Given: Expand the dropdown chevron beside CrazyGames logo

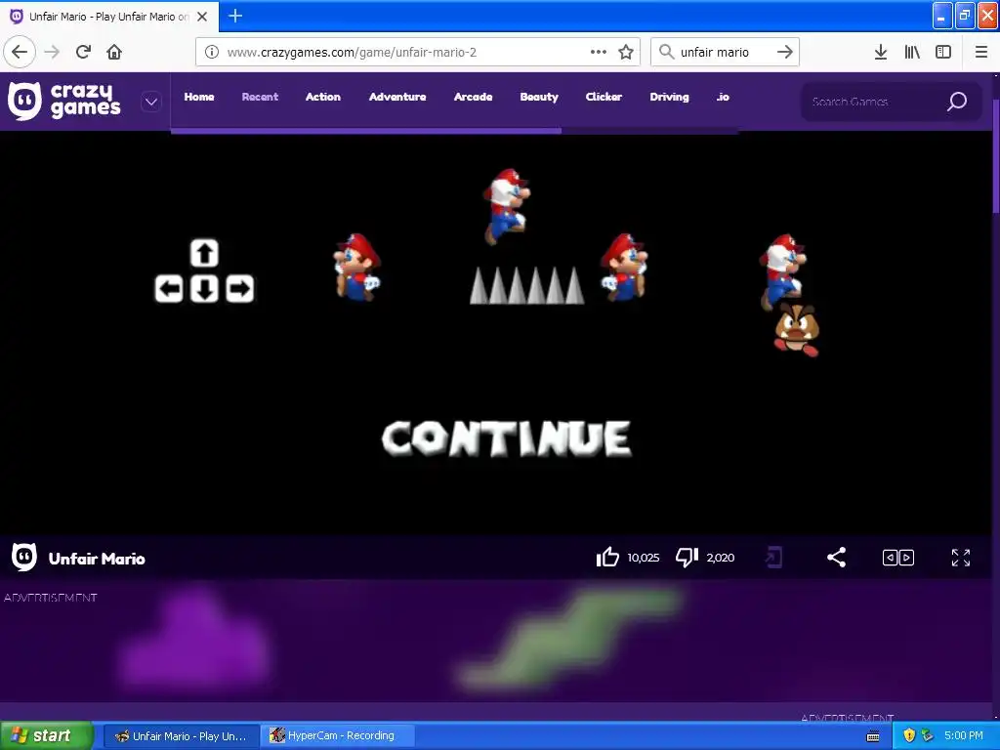Looking at the screenshot, I should coord(151,102).
